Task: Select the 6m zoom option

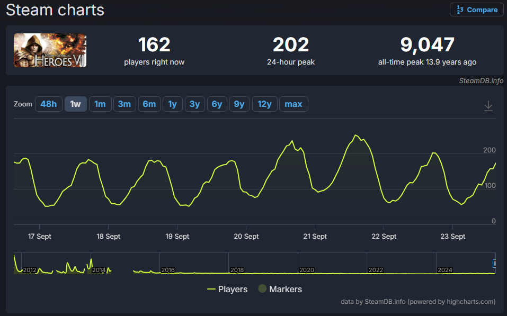Action: (x=149, y=104)
